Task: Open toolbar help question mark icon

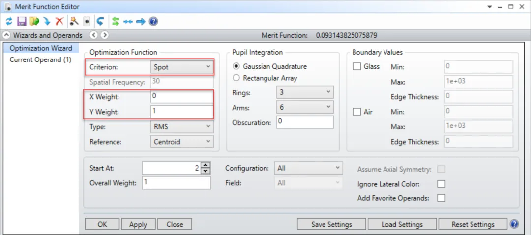Action: 153,21
